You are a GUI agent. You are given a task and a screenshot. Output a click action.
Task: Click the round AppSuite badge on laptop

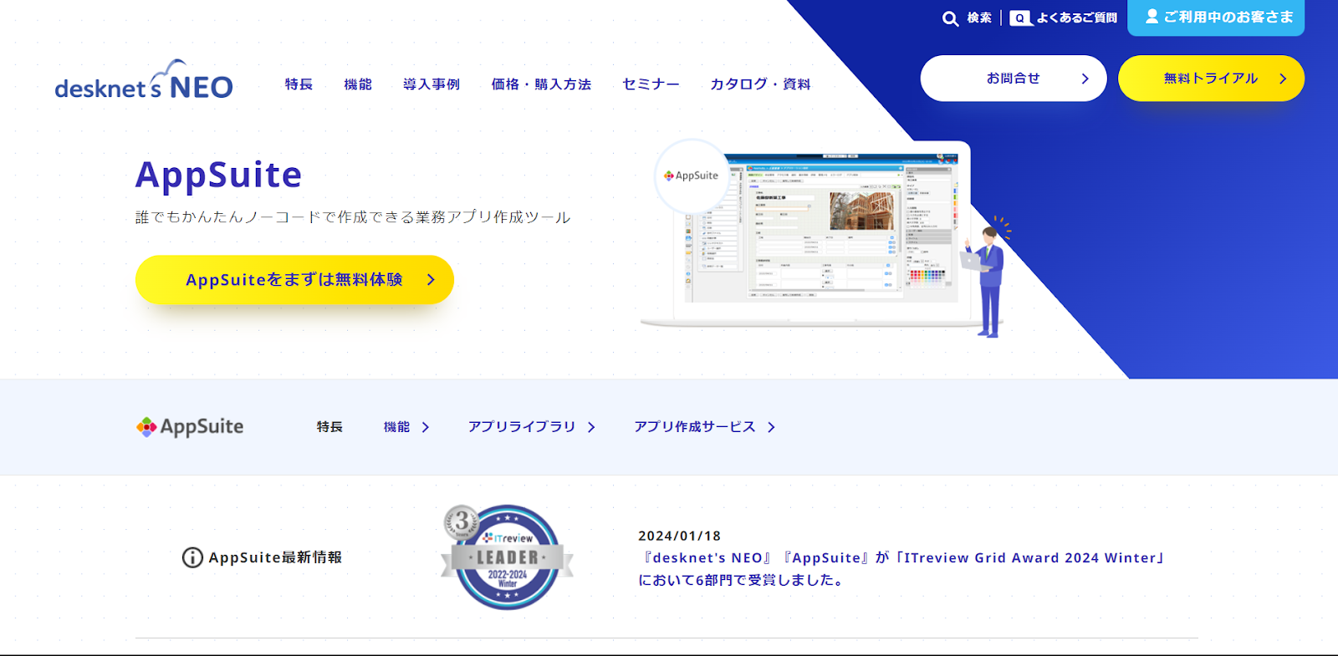point(692,176)
